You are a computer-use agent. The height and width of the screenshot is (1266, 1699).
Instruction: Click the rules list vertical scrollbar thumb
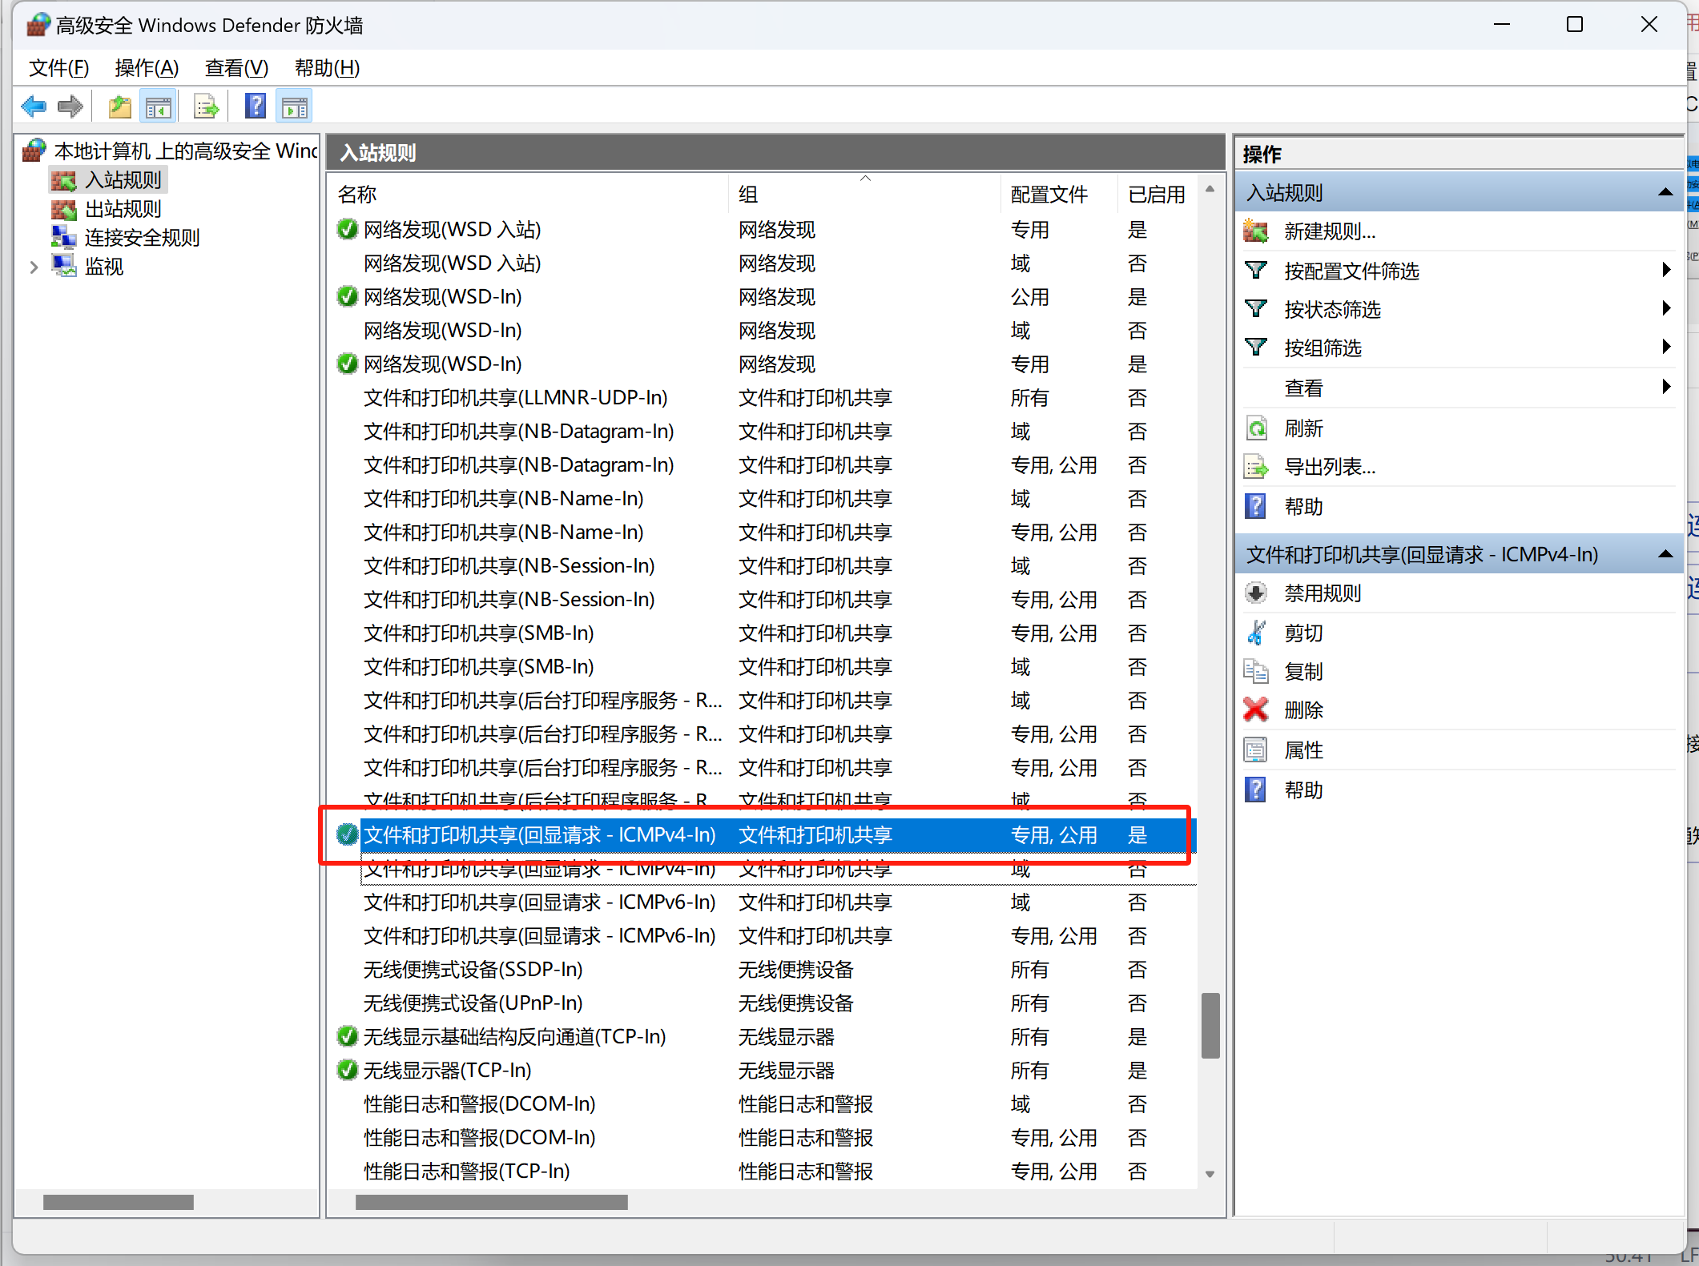pyautogui.click(x=1210, y=1026)
